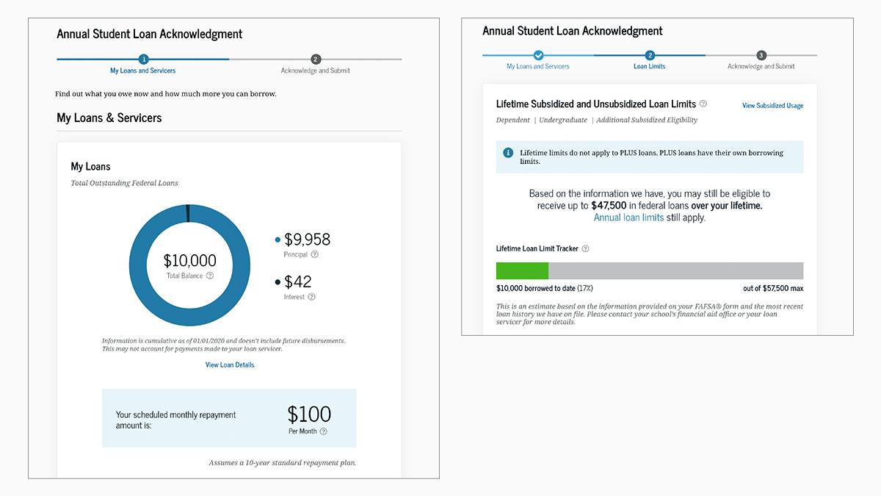The width and height of the screenshot is (881, 496).
Task: Click the dark legend dot beside $42
Action: tap(277, 281)
